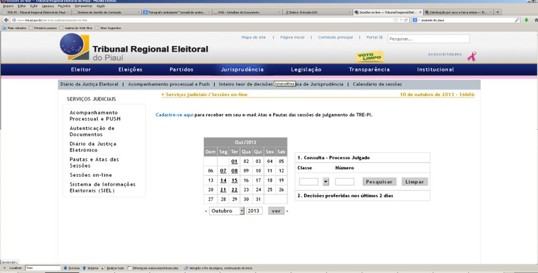
Task: Open the Eleições navigation menu
Action: tap(130, 69)
